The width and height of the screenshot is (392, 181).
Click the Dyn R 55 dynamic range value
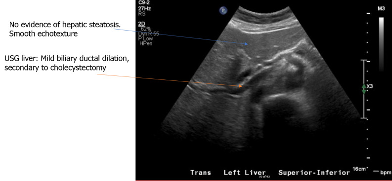tap(149, 34)
